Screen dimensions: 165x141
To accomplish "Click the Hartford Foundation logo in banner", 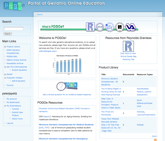I will [x=120, y=27].
